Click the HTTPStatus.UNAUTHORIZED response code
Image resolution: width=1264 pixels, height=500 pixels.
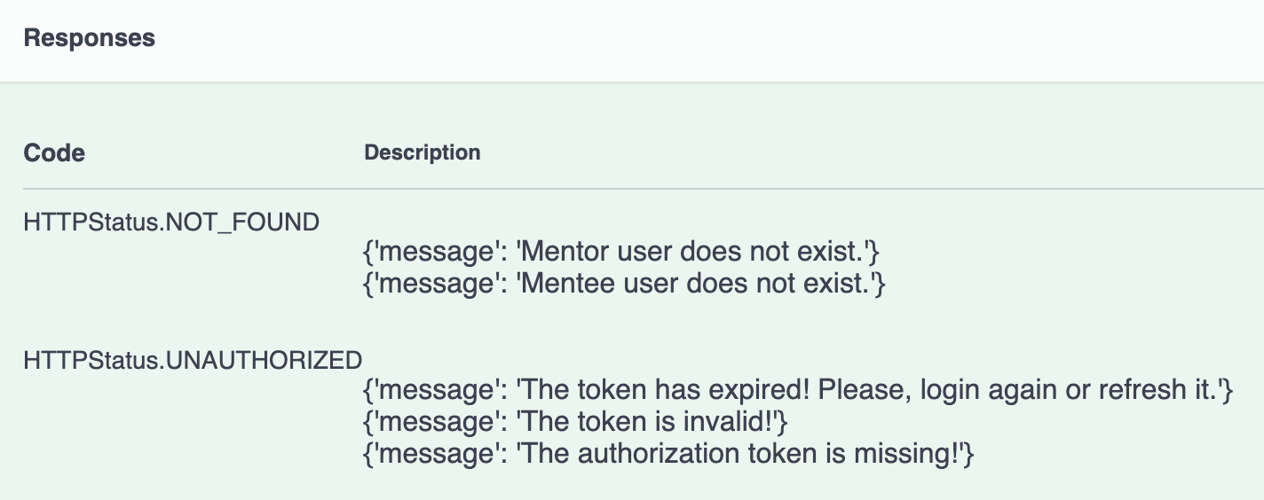pos(193,360)
